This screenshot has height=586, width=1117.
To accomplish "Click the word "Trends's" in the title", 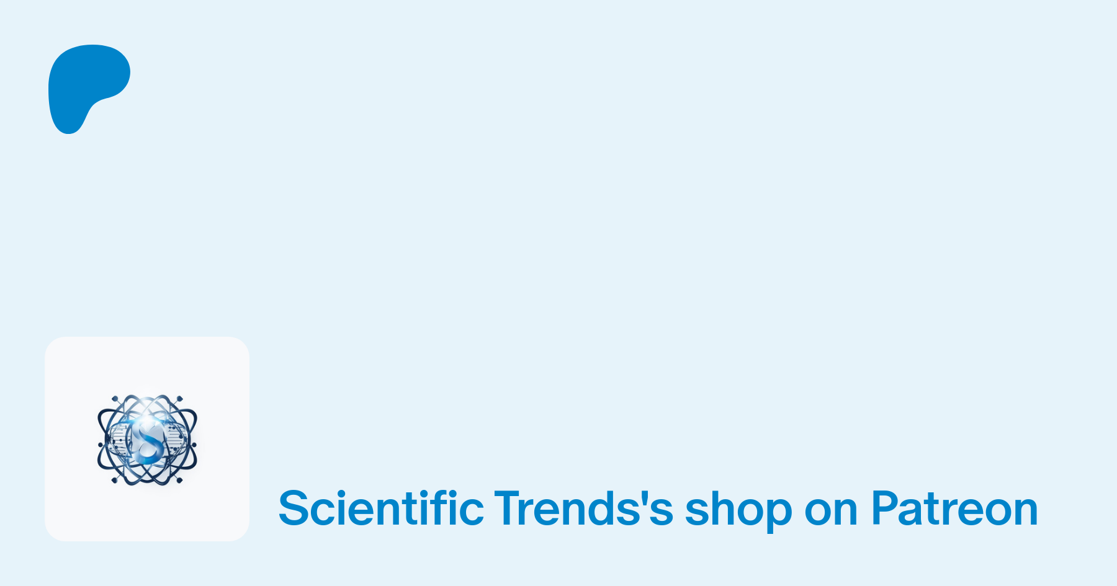I will point(583,508).
